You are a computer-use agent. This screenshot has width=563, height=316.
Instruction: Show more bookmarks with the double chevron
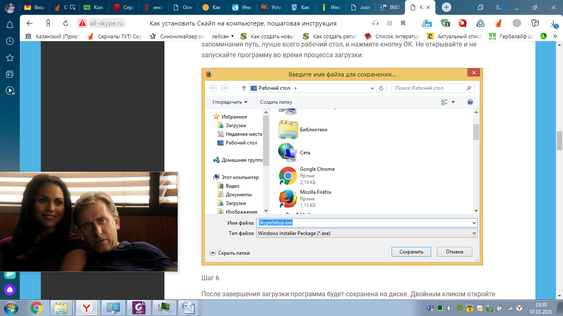(x=555, y=36)
